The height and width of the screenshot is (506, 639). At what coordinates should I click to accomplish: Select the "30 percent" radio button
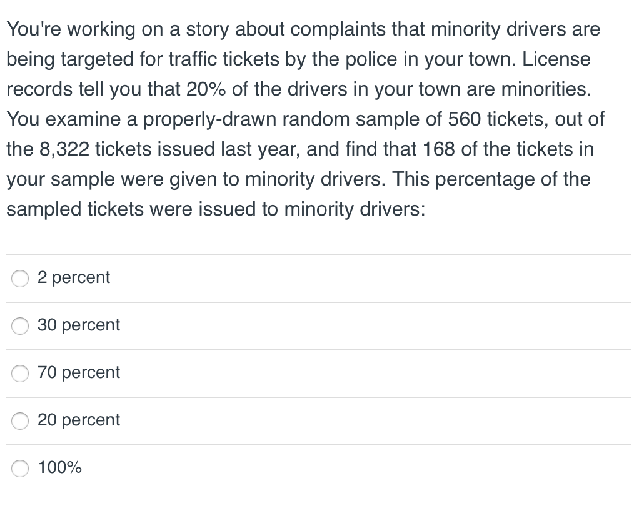pyautogui.click(x=20, y=326)
